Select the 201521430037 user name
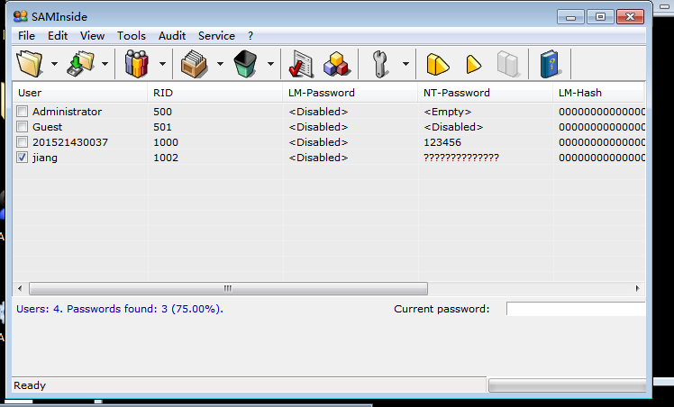This screenshot has width=674, height=407. (70, 142)
